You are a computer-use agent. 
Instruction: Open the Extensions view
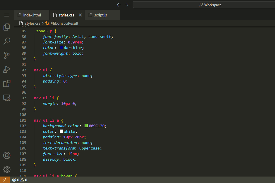[7, 83]
